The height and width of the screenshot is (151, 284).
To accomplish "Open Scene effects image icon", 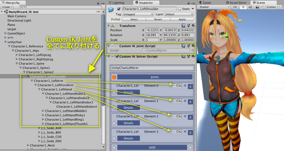I will click(257, 7).
